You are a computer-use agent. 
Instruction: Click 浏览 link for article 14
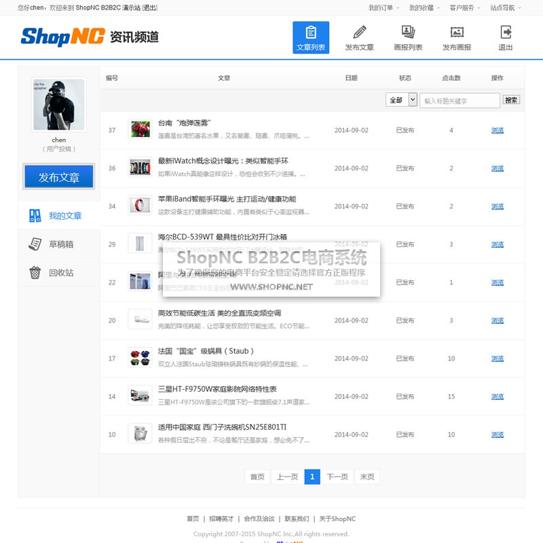(498, 397)
